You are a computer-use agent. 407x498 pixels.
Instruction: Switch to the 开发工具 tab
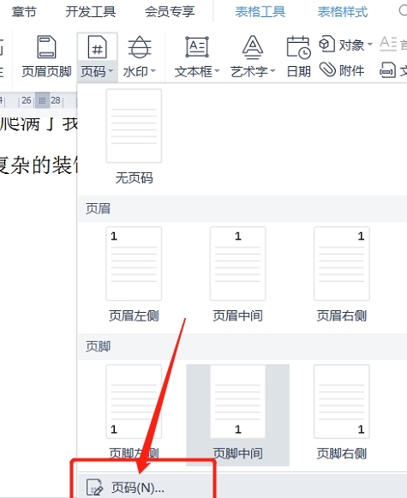pyautogui.click(x=91, y=12)
